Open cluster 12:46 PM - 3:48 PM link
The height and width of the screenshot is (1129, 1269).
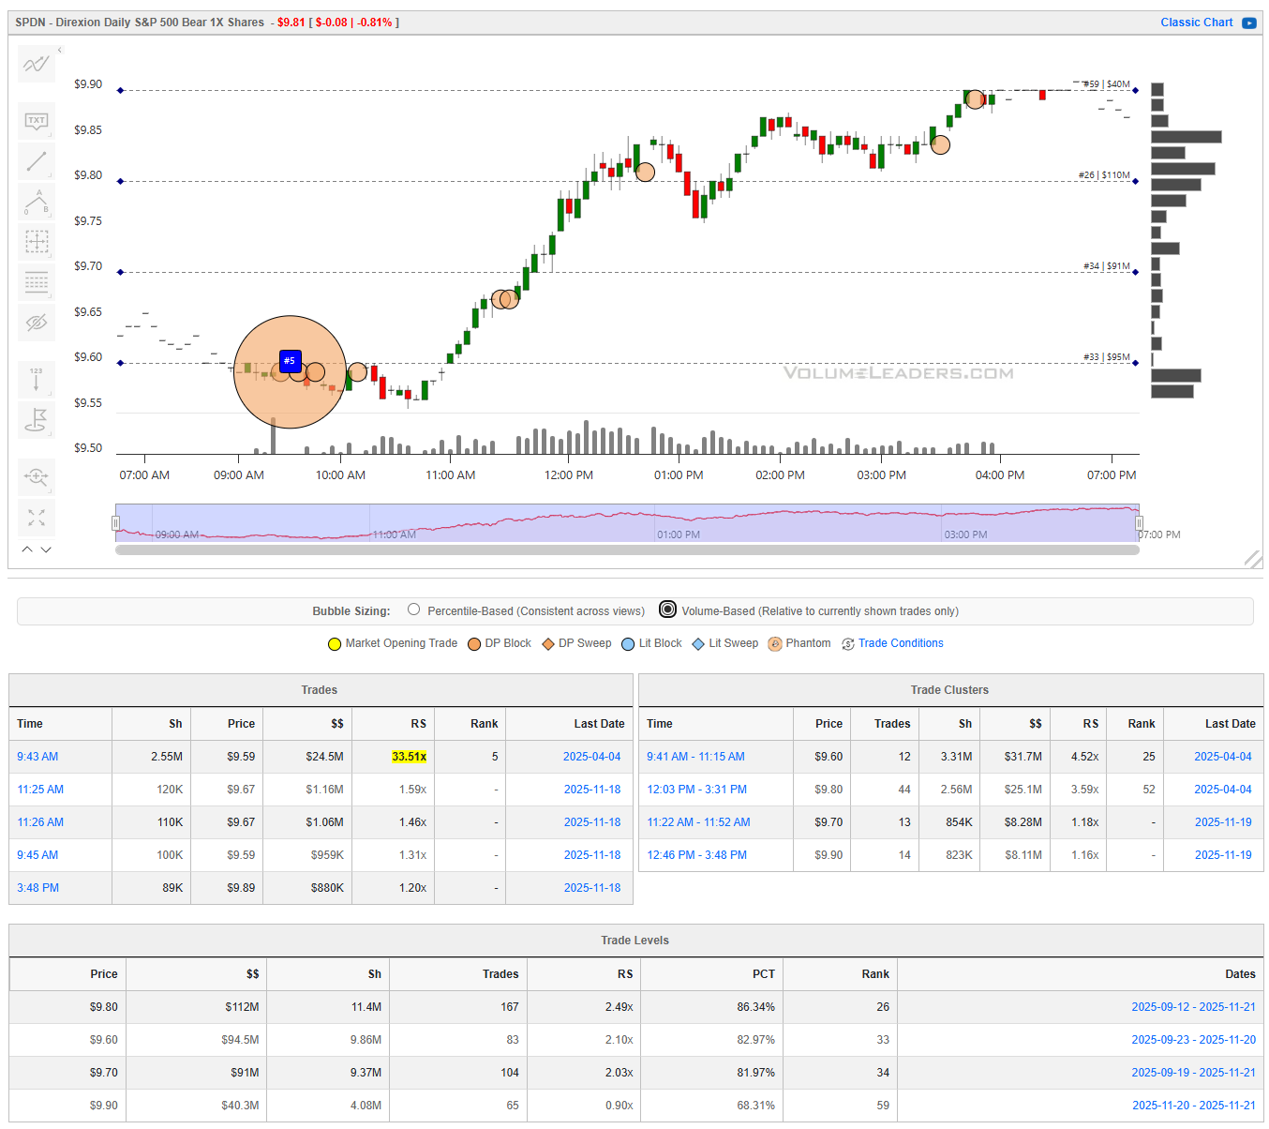[x=696, y=855]
